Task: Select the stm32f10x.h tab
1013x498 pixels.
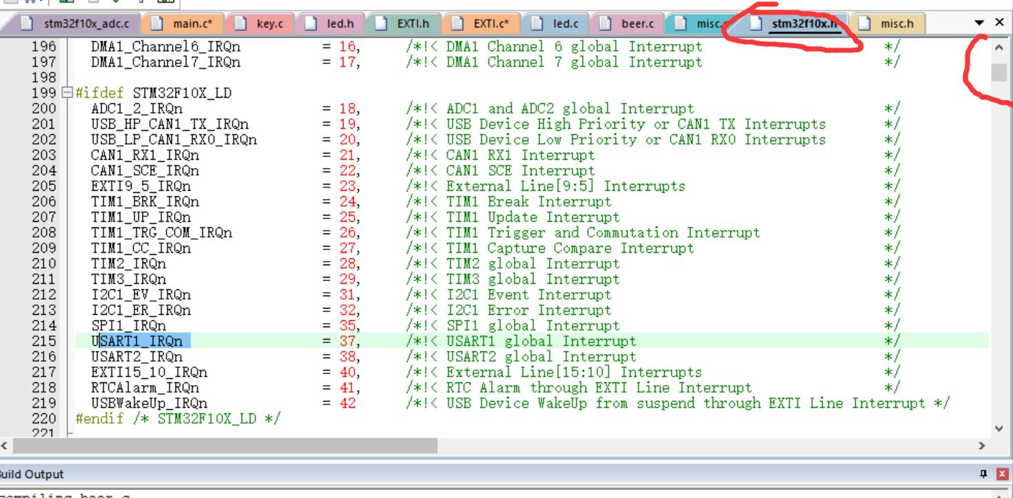Action: pyautogui.click(x=797, y=24)
